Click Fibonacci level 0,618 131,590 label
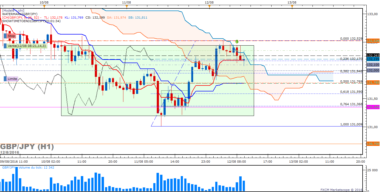This screenshot has height=192, width=382. 351,92
